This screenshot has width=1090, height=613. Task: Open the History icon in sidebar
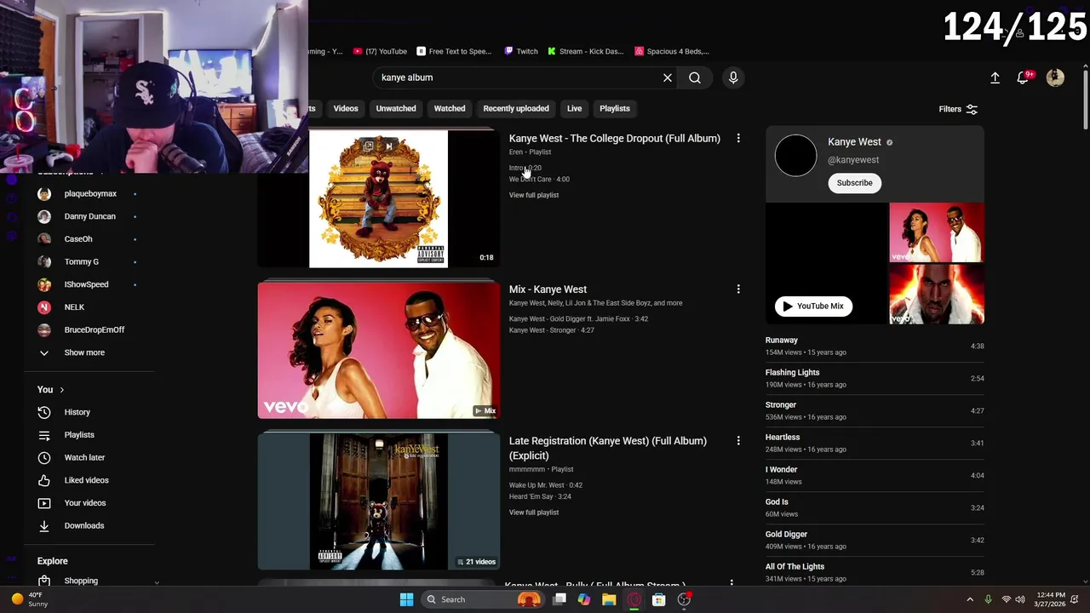(44, 412)
